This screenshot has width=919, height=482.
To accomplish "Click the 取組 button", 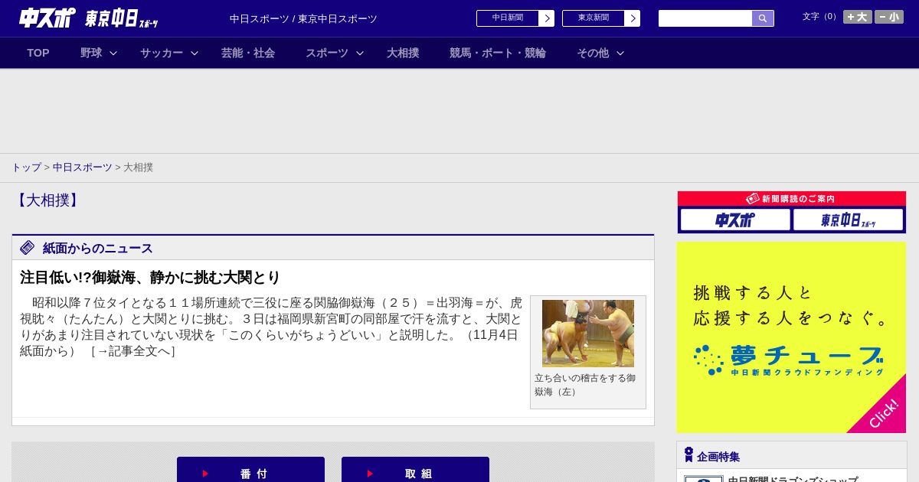I will coord(415,470).
